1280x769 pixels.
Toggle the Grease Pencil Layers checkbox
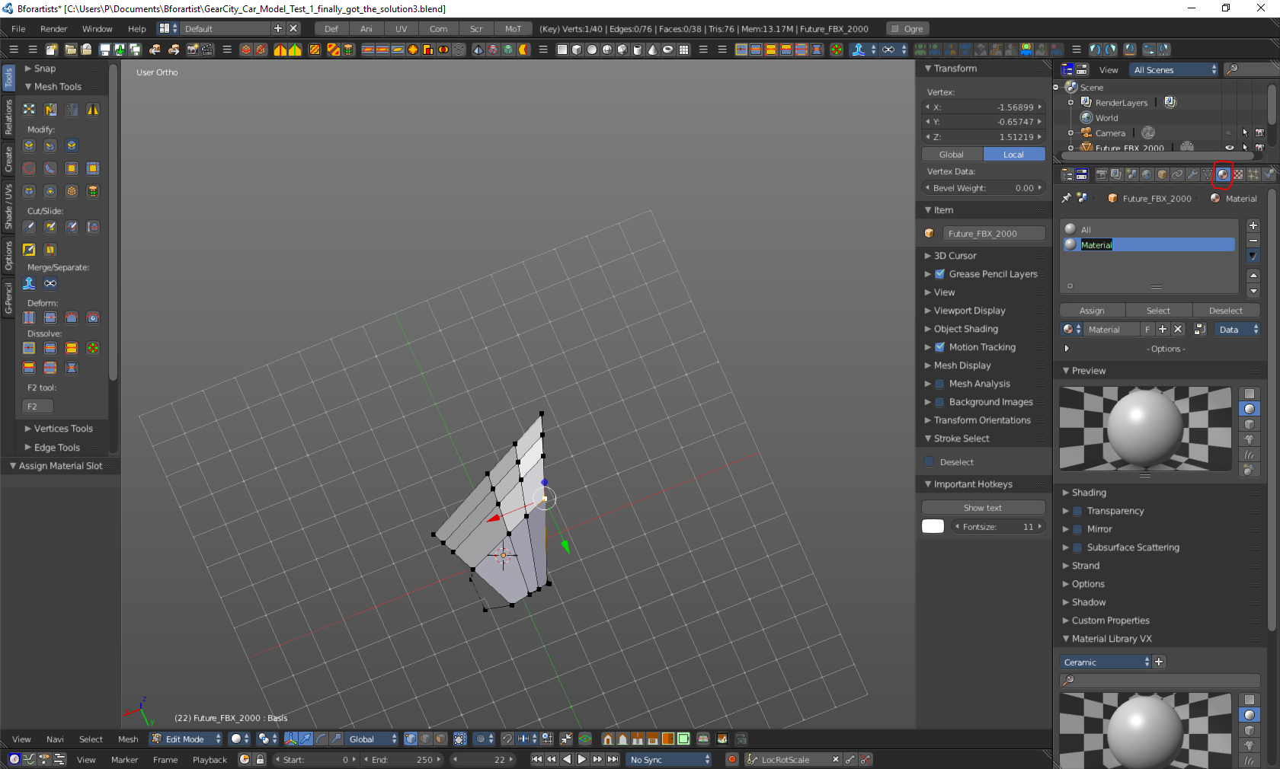(939, 274)
